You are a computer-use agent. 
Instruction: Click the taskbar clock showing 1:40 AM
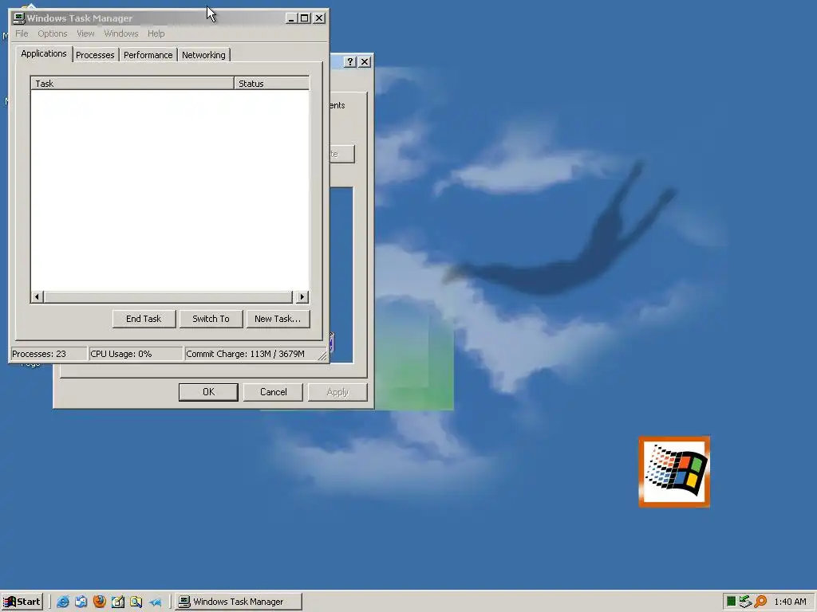point(790,602)
